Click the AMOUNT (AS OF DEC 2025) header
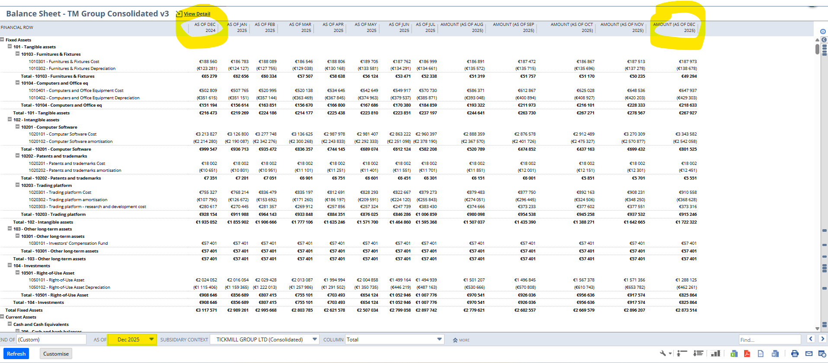828x363 pixels. [674, 28]
